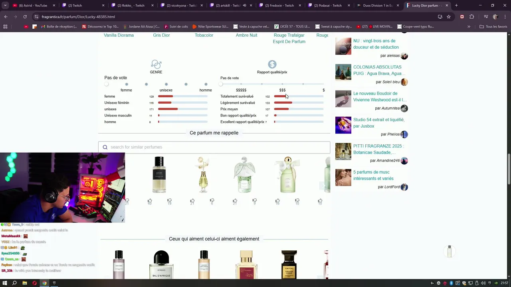
Task: Select the femme position on gender vote slider
Action: (127, 84)
